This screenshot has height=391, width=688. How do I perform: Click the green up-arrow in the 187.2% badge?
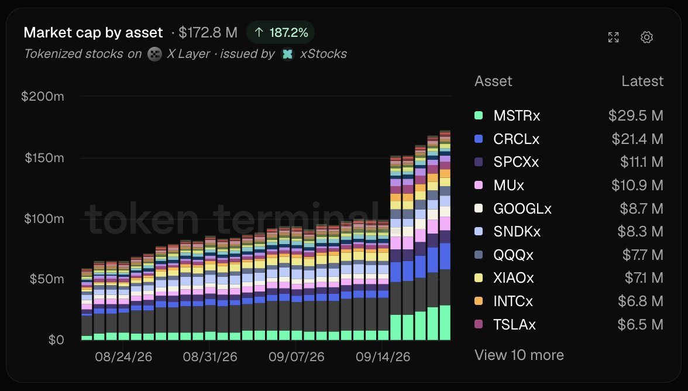pyautogui.click(x=259, y=32)
